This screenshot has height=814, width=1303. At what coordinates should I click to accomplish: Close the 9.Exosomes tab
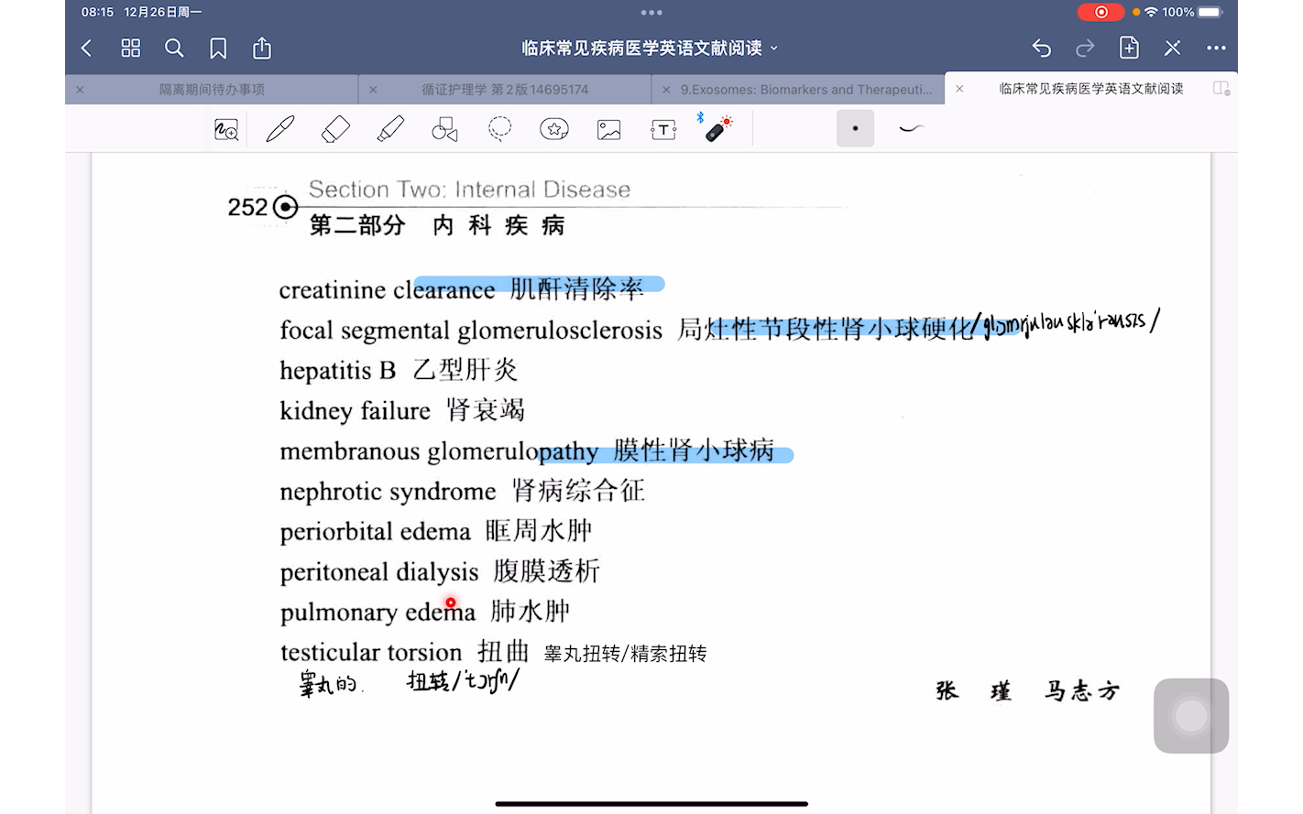coord(666,90)
